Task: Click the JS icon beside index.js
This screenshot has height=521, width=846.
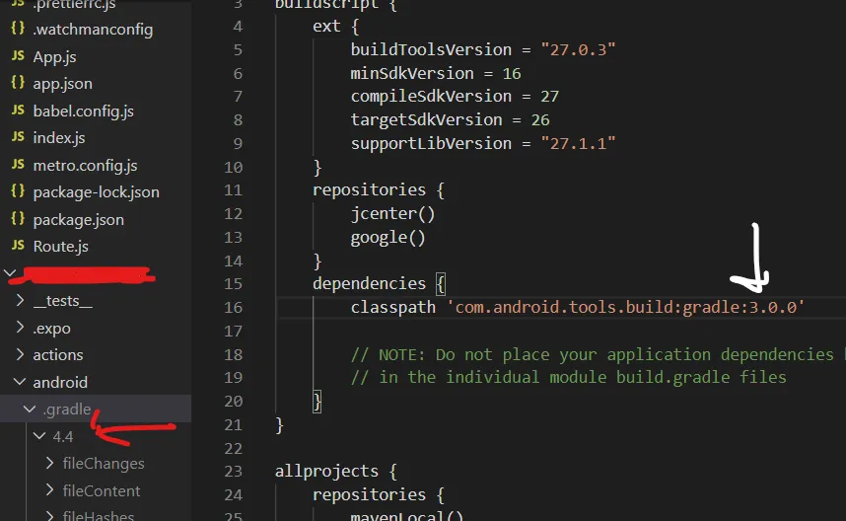Action: [x=18, y=136]
